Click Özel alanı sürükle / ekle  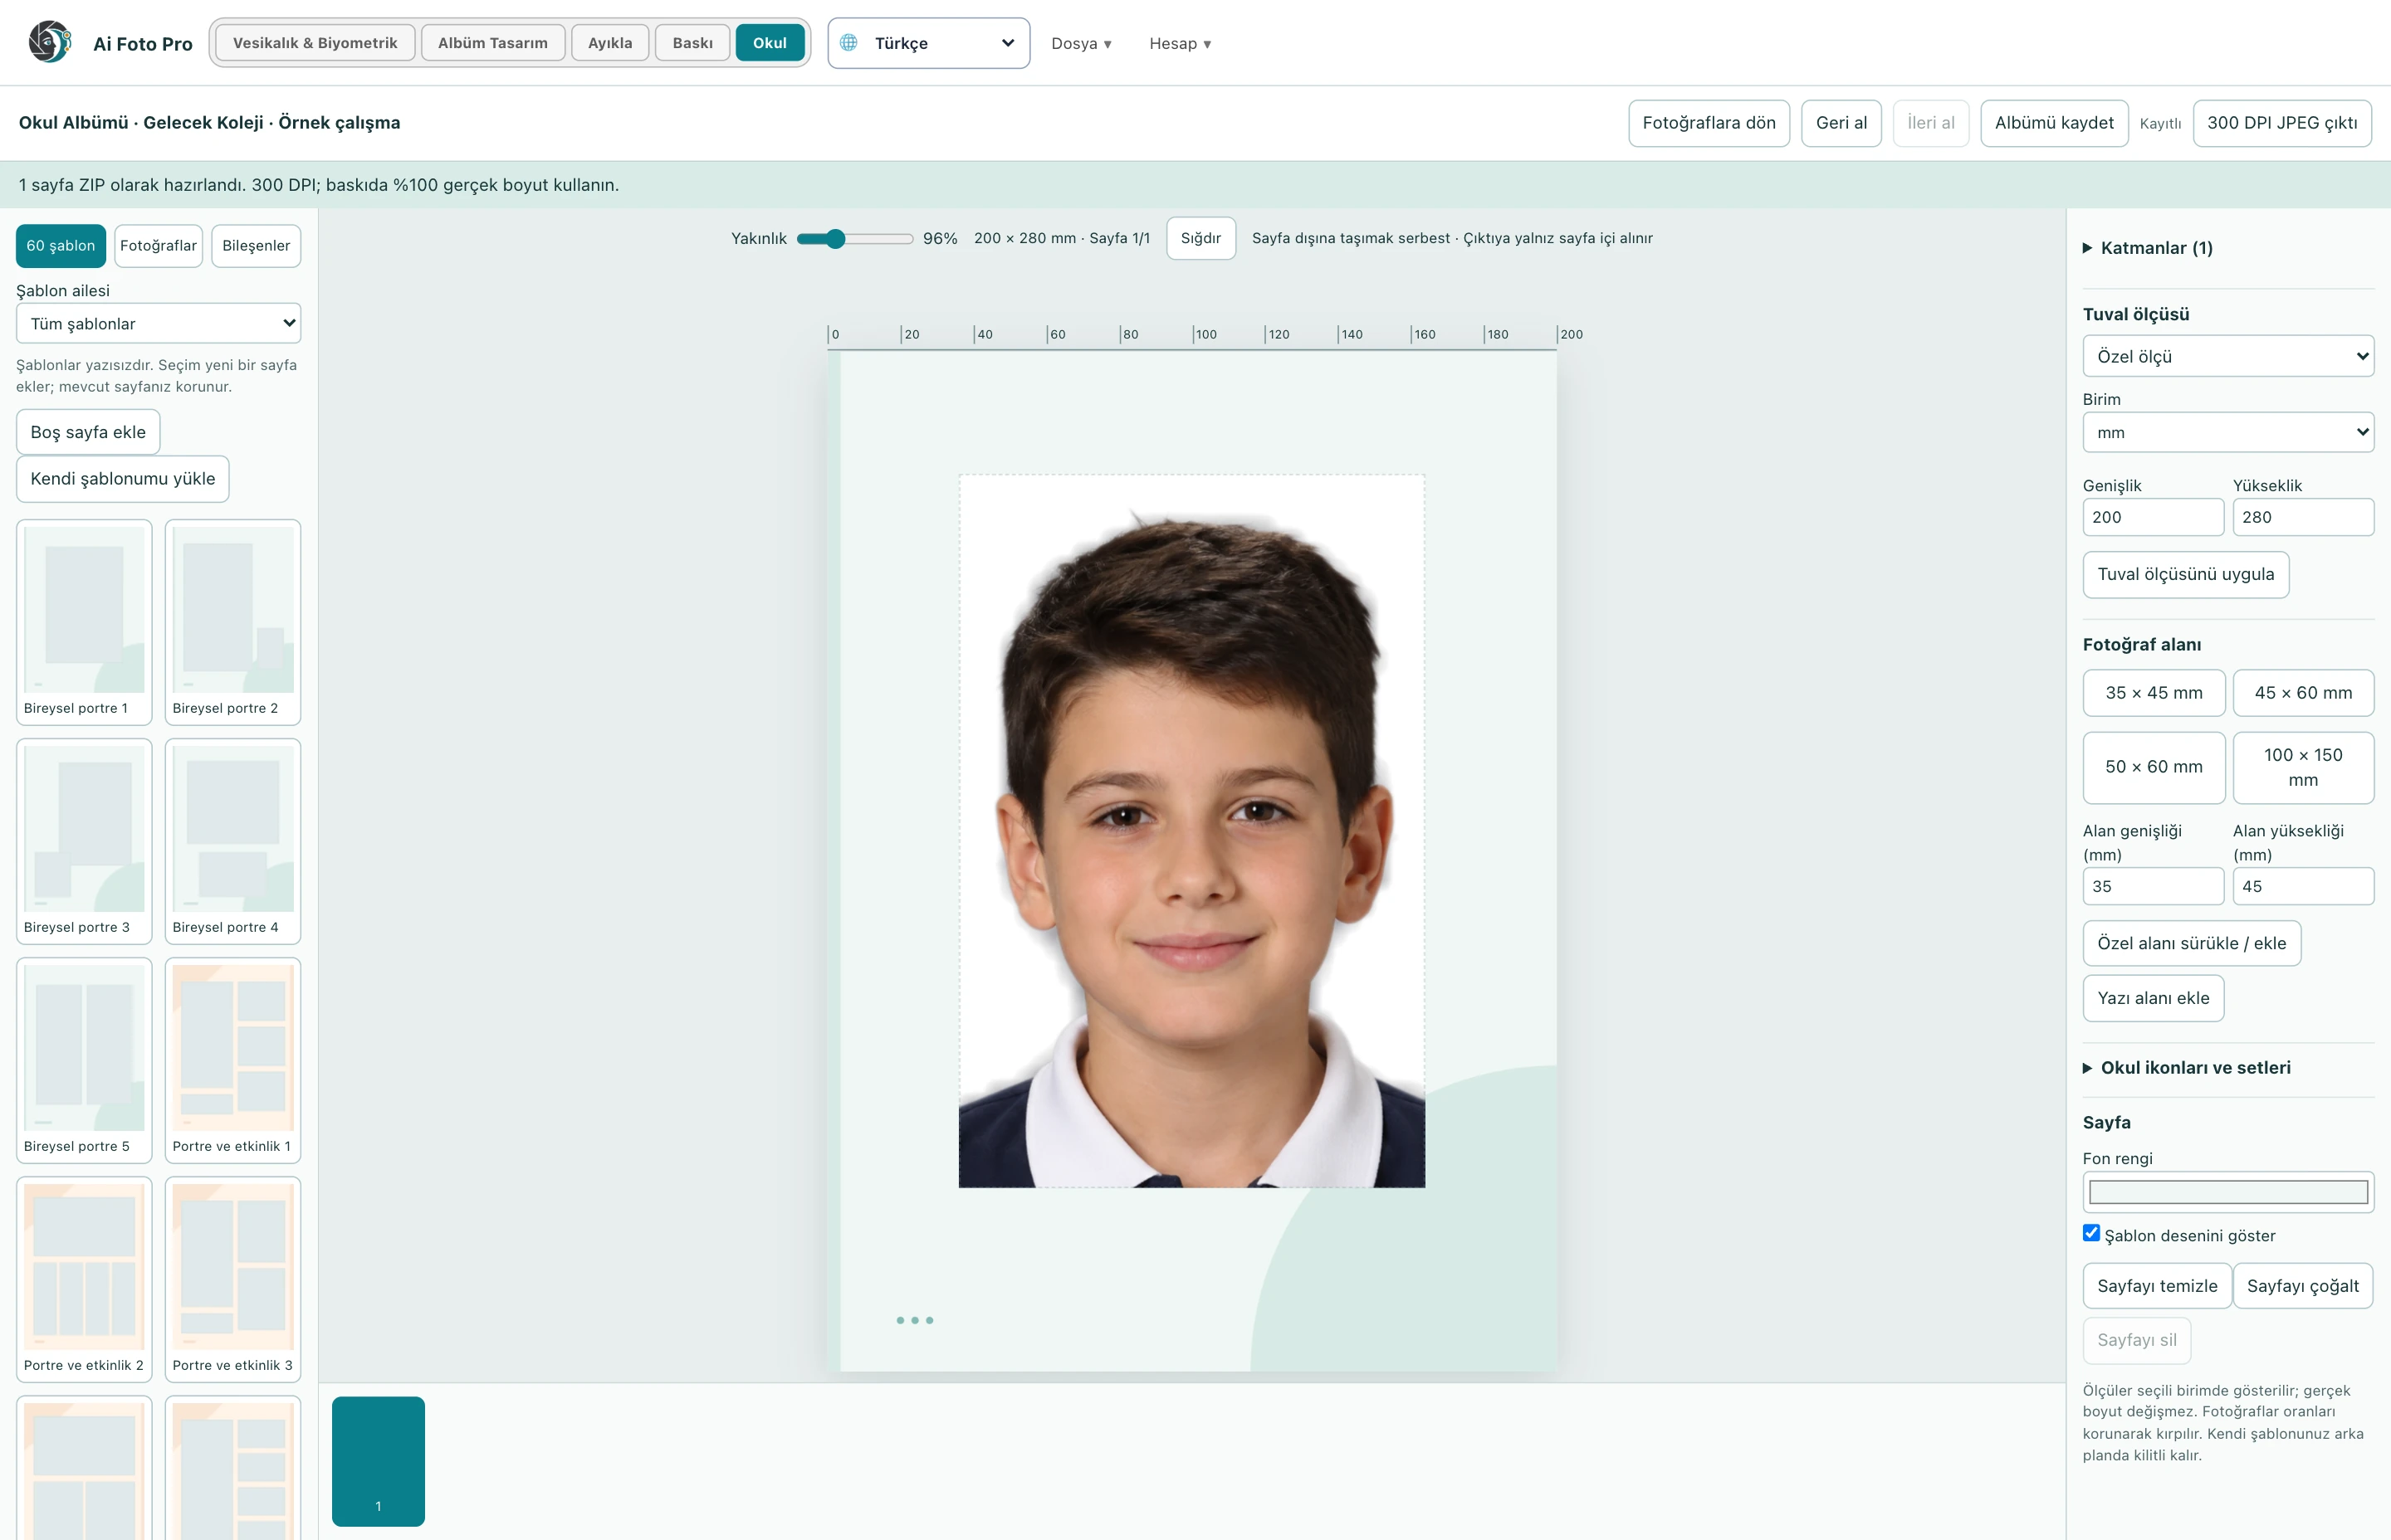[2192, 943]
